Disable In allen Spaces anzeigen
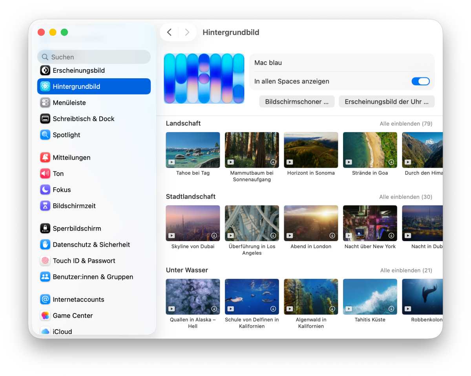471x376 pixels. point(420,81)
